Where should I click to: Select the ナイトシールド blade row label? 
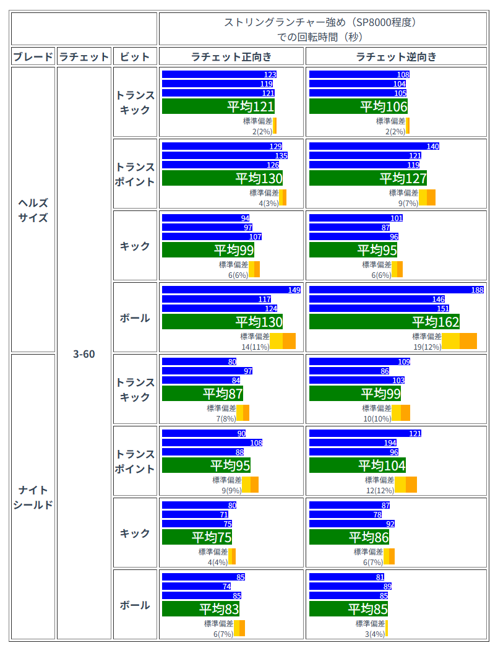(x=33, y=497)
